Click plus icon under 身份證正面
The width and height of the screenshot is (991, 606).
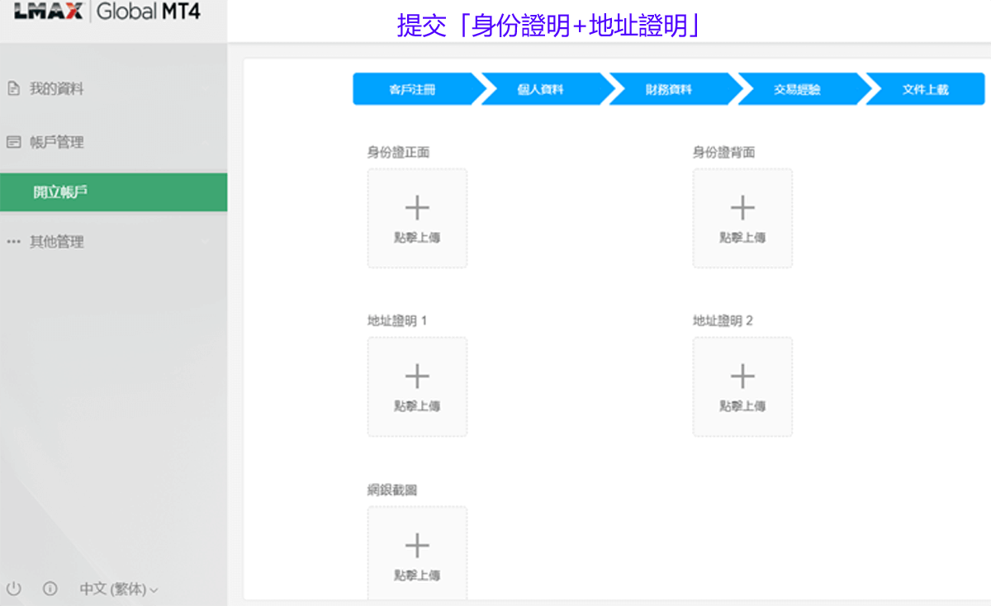[x=417, y=208]
